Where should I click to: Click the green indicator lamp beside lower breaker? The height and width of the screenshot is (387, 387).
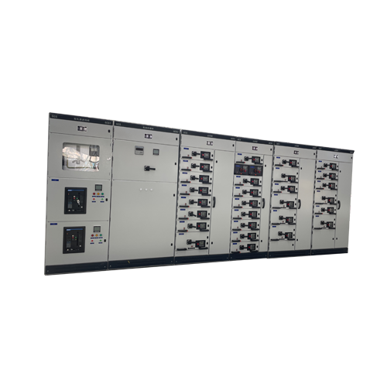101,235
